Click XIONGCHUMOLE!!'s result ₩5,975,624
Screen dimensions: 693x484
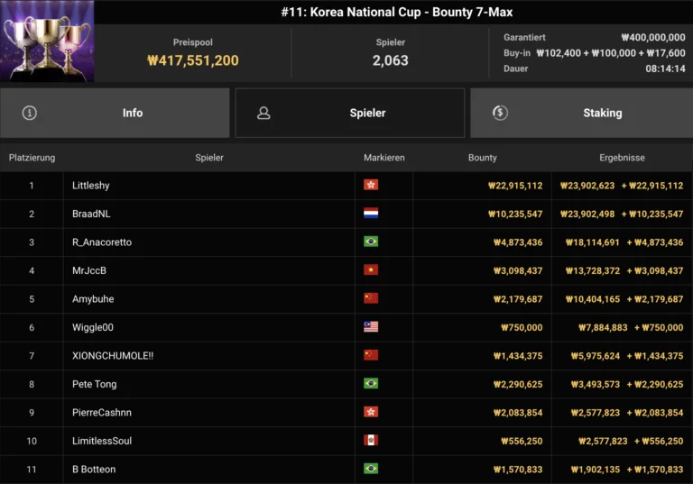(x=595, y=356)
